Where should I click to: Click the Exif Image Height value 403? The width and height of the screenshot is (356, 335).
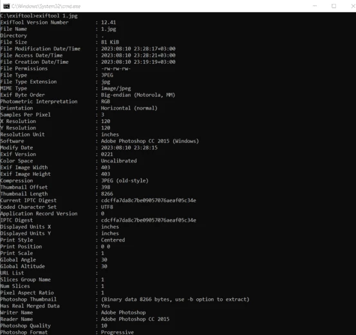click(106, 174)
